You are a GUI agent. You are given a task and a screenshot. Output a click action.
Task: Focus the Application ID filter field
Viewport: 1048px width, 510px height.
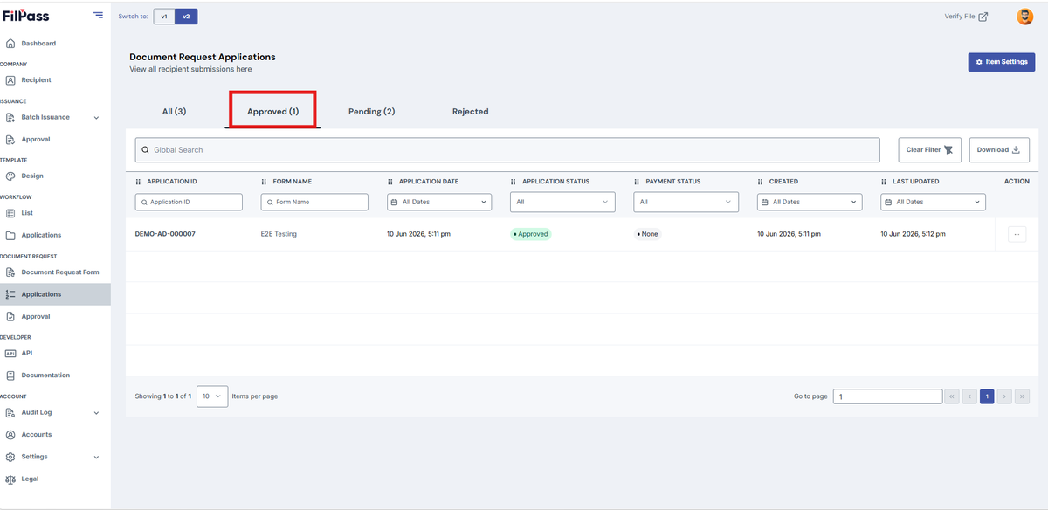[189, 202]
